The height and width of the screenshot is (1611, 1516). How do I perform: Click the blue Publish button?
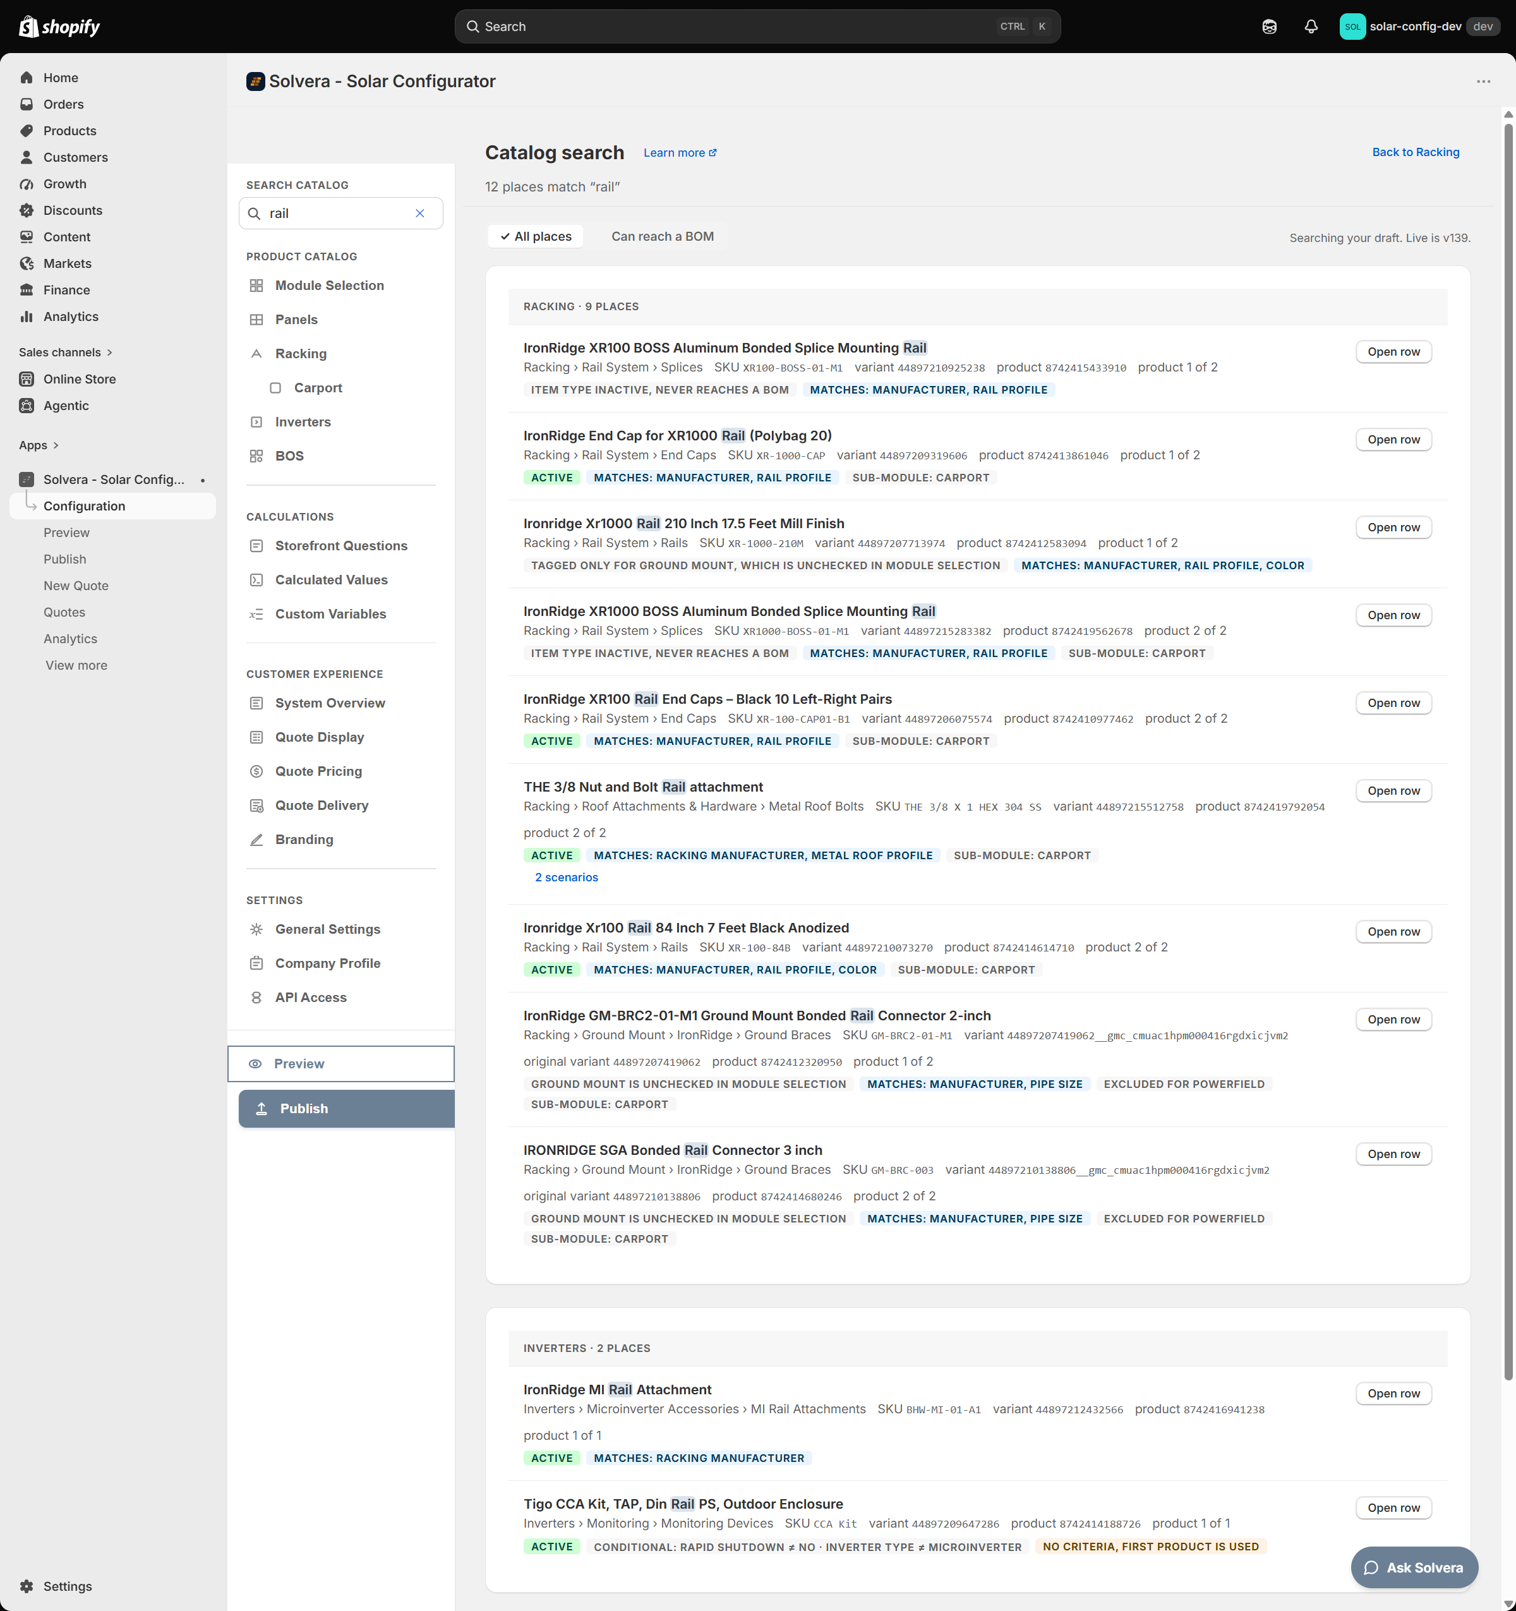(346, 1109)
